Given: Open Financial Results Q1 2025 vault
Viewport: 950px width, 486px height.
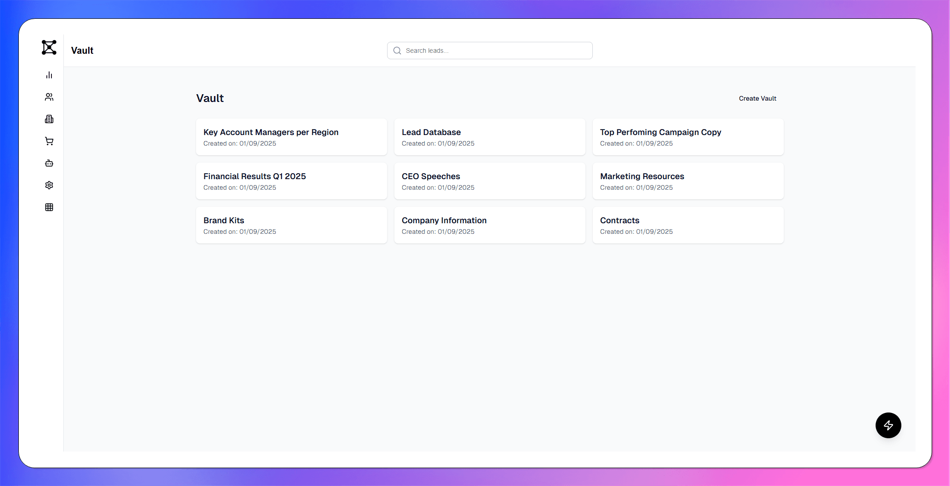Looking at the screenshot, I should point(291,181).
